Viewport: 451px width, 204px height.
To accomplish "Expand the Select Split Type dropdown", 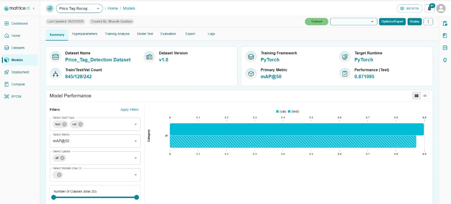I will (136, 124).
